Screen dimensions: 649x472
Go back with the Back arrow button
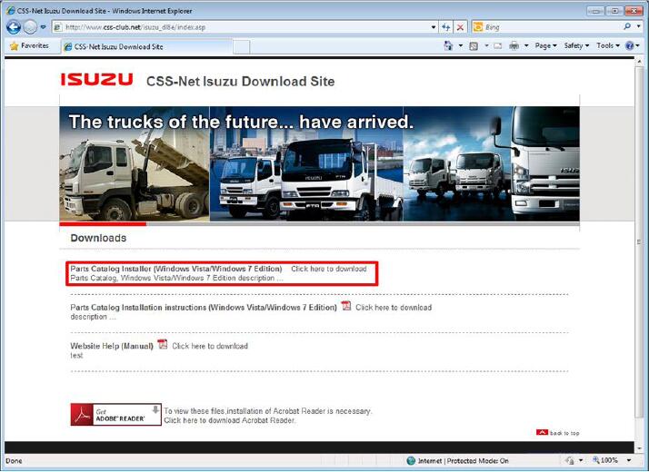(14, 27)
